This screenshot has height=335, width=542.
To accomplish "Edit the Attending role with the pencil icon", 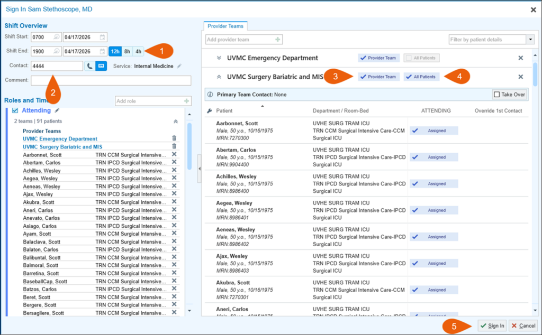I will [x=57, y=110].
